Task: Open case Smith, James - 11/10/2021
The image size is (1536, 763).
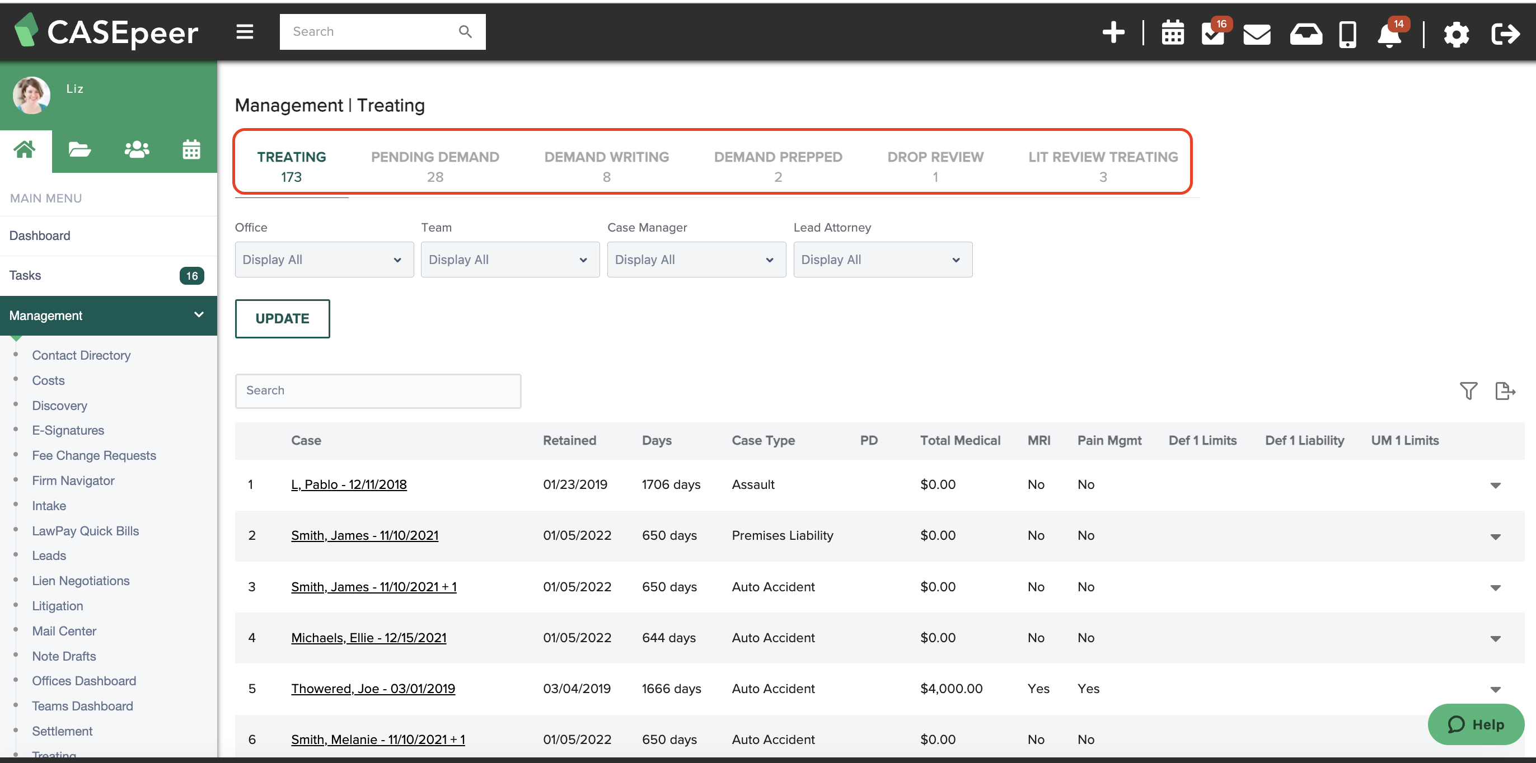Action: (364, 535)
